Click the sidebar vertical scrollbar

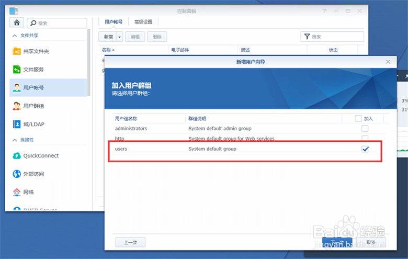point(89,62)
